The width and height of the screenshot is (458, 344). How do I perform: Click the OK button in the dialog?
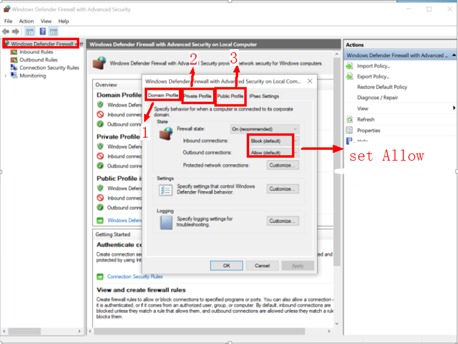(227, 265)
